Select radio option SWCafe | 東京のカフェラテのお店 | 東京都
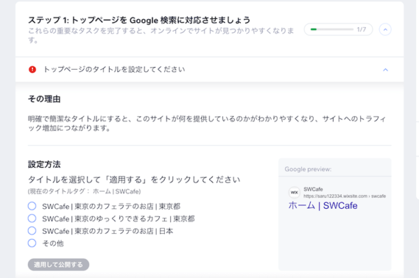Viewport: 419px width, 278px height. point(32,206)
